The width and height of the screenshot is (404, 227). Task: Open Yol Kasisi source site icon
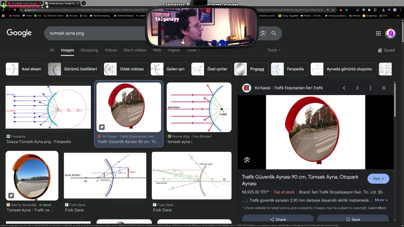(x=247, y=88)
